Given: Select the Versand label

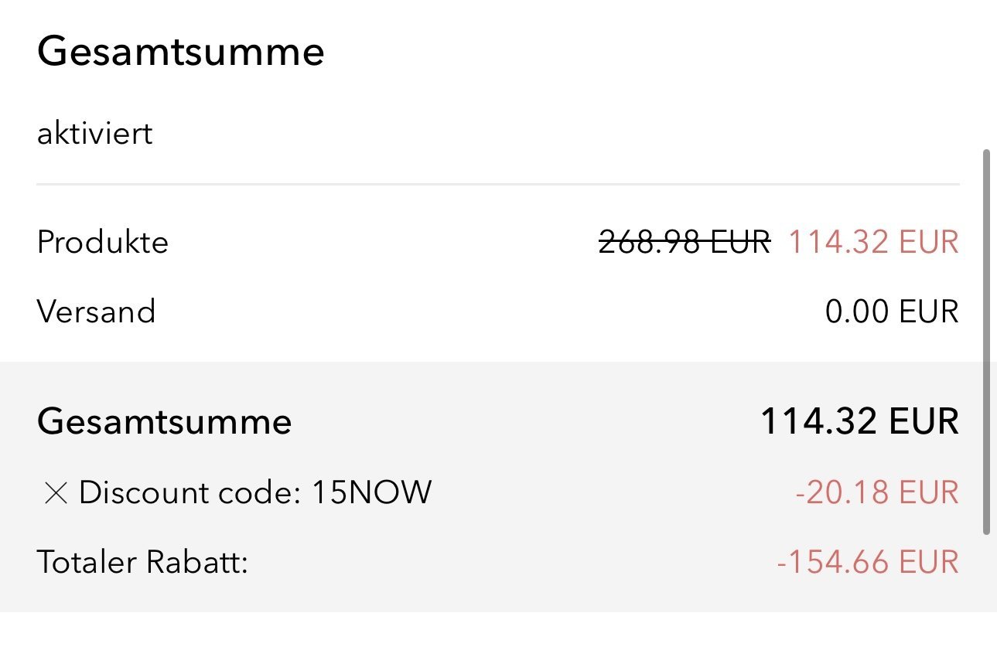Looking at the screenshot, I should [97, 312].
